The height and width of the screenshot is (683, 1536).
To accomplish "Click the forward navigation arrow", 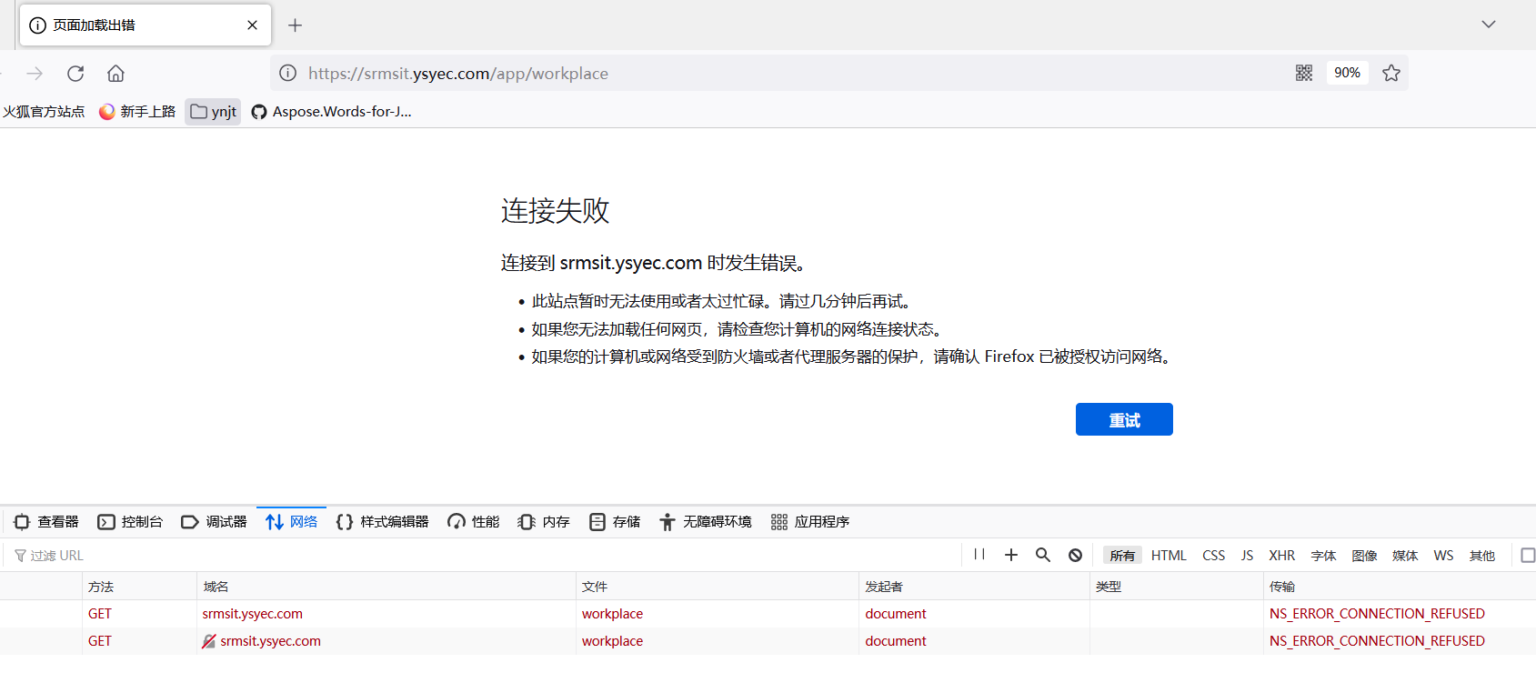I will coord(35,74).
